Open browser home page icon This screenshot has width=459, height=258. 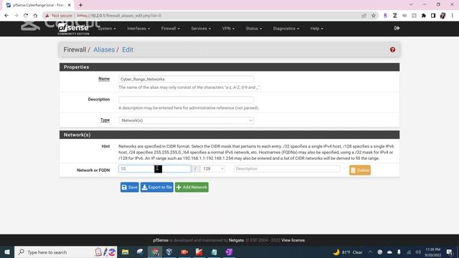click(35, 16)
